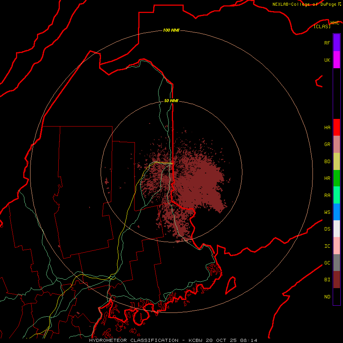Click the WS legend label
Screen dimensions: 343x343
click(x=327, y=212)
